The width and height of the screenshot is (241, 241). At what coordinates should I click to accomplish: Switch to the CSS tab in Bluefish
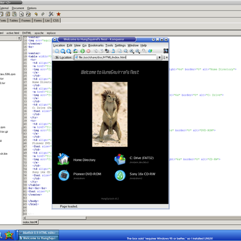[56, 20]
